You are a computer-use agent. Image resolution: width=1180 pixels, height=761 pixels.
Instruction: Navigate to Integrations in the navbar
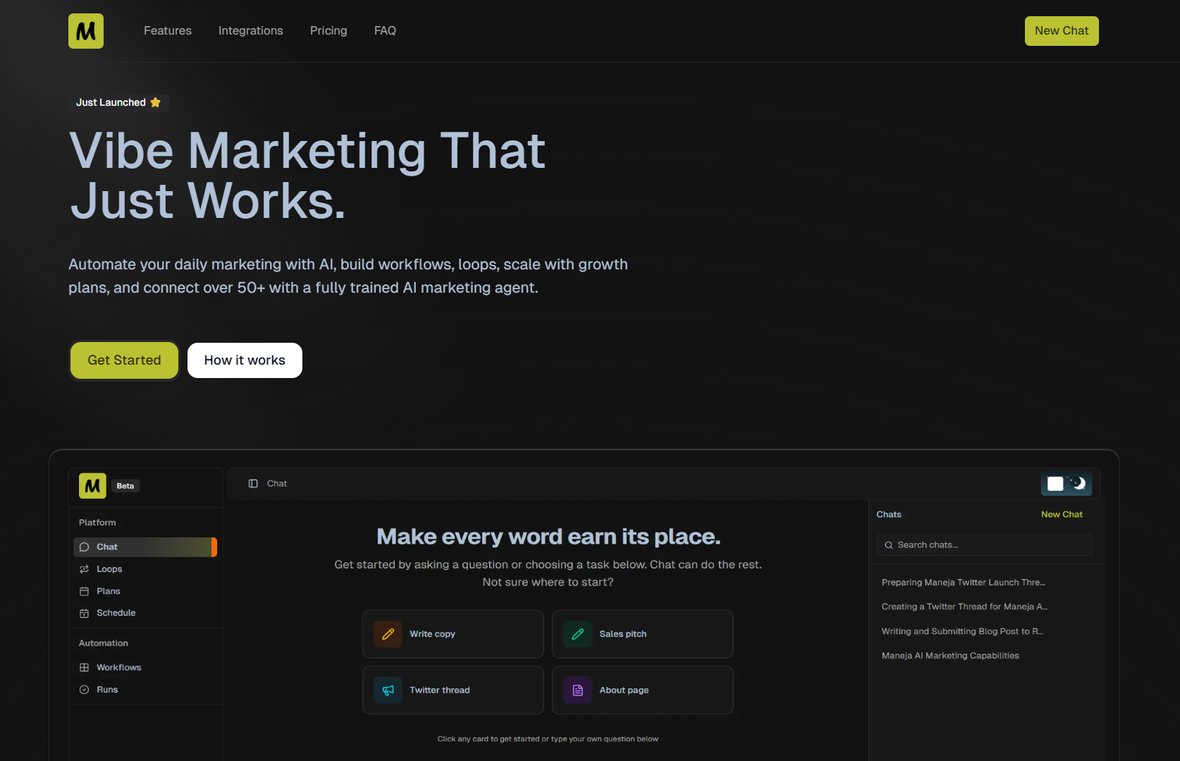[x=250, y=30]
